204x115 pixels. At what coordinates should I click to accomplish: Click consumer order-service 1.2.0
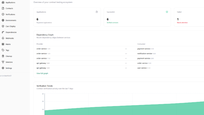tap(144, 63)
